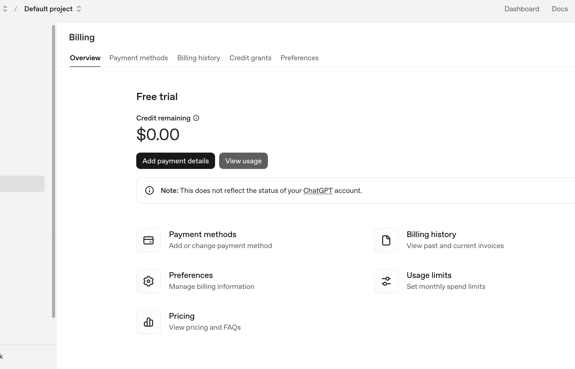
Task: Select the Preferences tab
Action: [299, 58]
